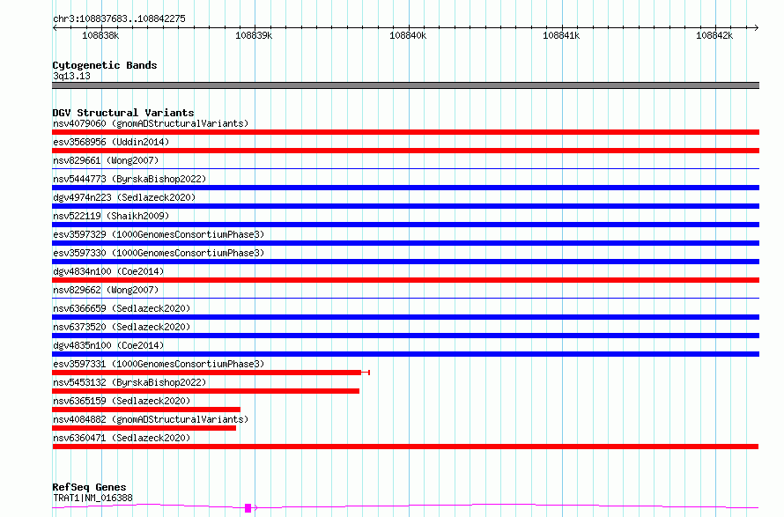The height and width of the screenshot is (517, 784).
Task: Click the nsv6360471 (Sedlazeck2020) label
Action: pyautogui.click(x=122, y=438)
